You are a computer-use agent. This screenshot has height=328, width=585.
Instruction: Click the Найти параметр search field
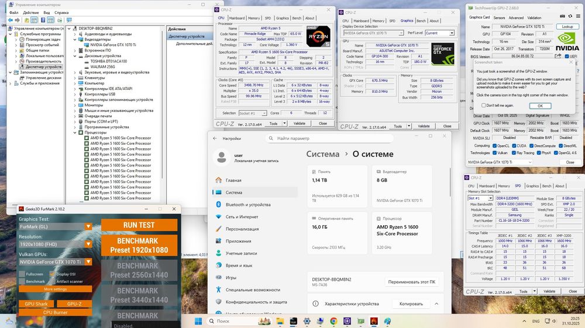[x=329, y=138]
